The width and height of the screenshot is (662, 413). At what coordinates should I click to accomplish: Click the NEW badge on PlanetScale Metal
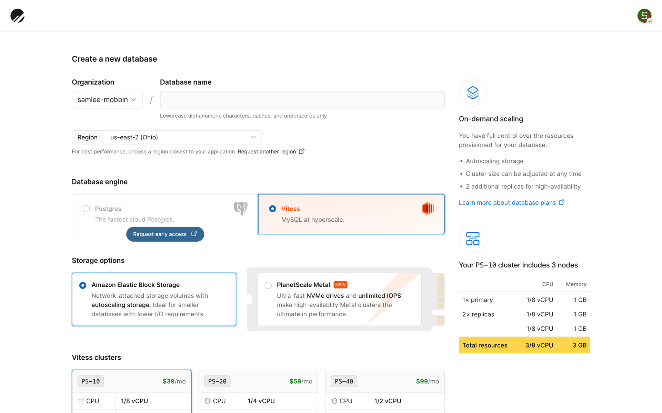coord(340,285)
